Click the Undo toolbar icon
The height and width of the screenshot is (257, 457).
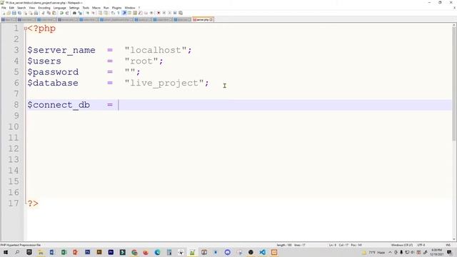(x=61, y=13)
